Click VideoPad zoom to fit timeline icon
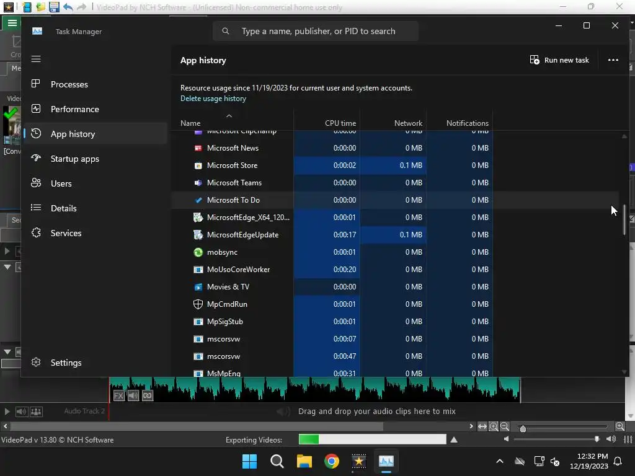The width and height of the screenshot is (635, 476). coord(482,426)
